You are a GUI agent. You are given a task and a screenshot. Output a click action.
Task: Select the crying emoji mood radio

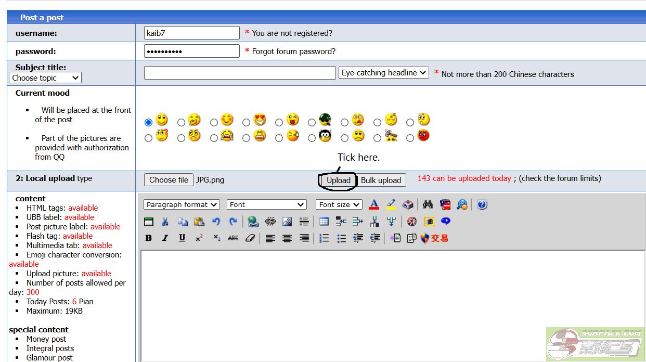tap(214, 138)
